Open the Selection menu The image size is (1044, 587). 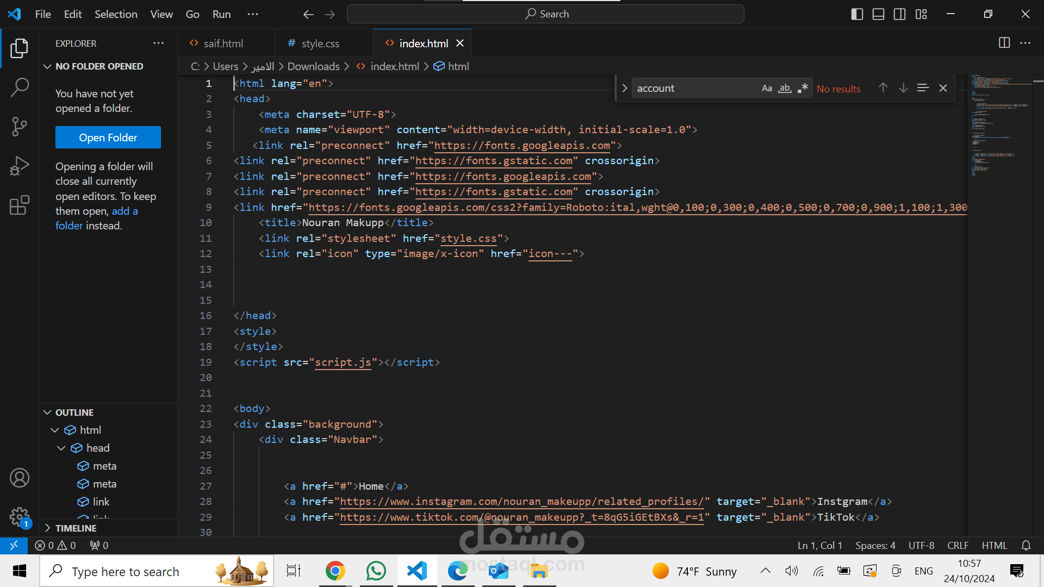tap(116, 14)
